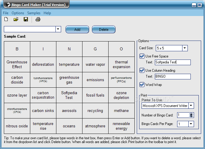Click the 'ozone depletion' card cell
Viewport: 205px width, 149px height.
tap(121, 95)
